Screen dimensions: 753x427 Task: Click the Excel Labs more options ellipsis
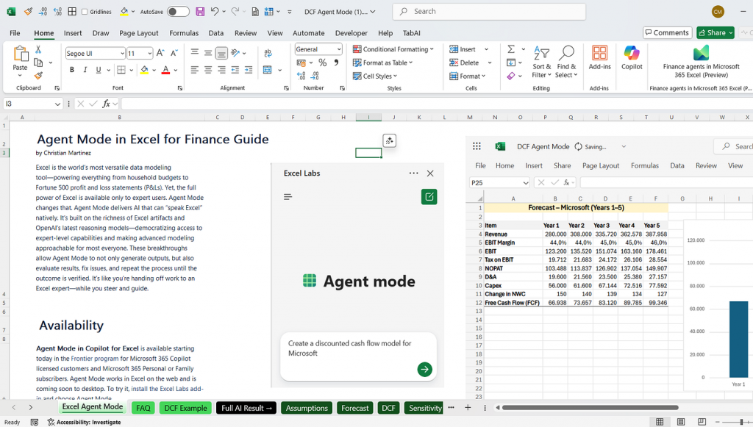pos(413,173)
